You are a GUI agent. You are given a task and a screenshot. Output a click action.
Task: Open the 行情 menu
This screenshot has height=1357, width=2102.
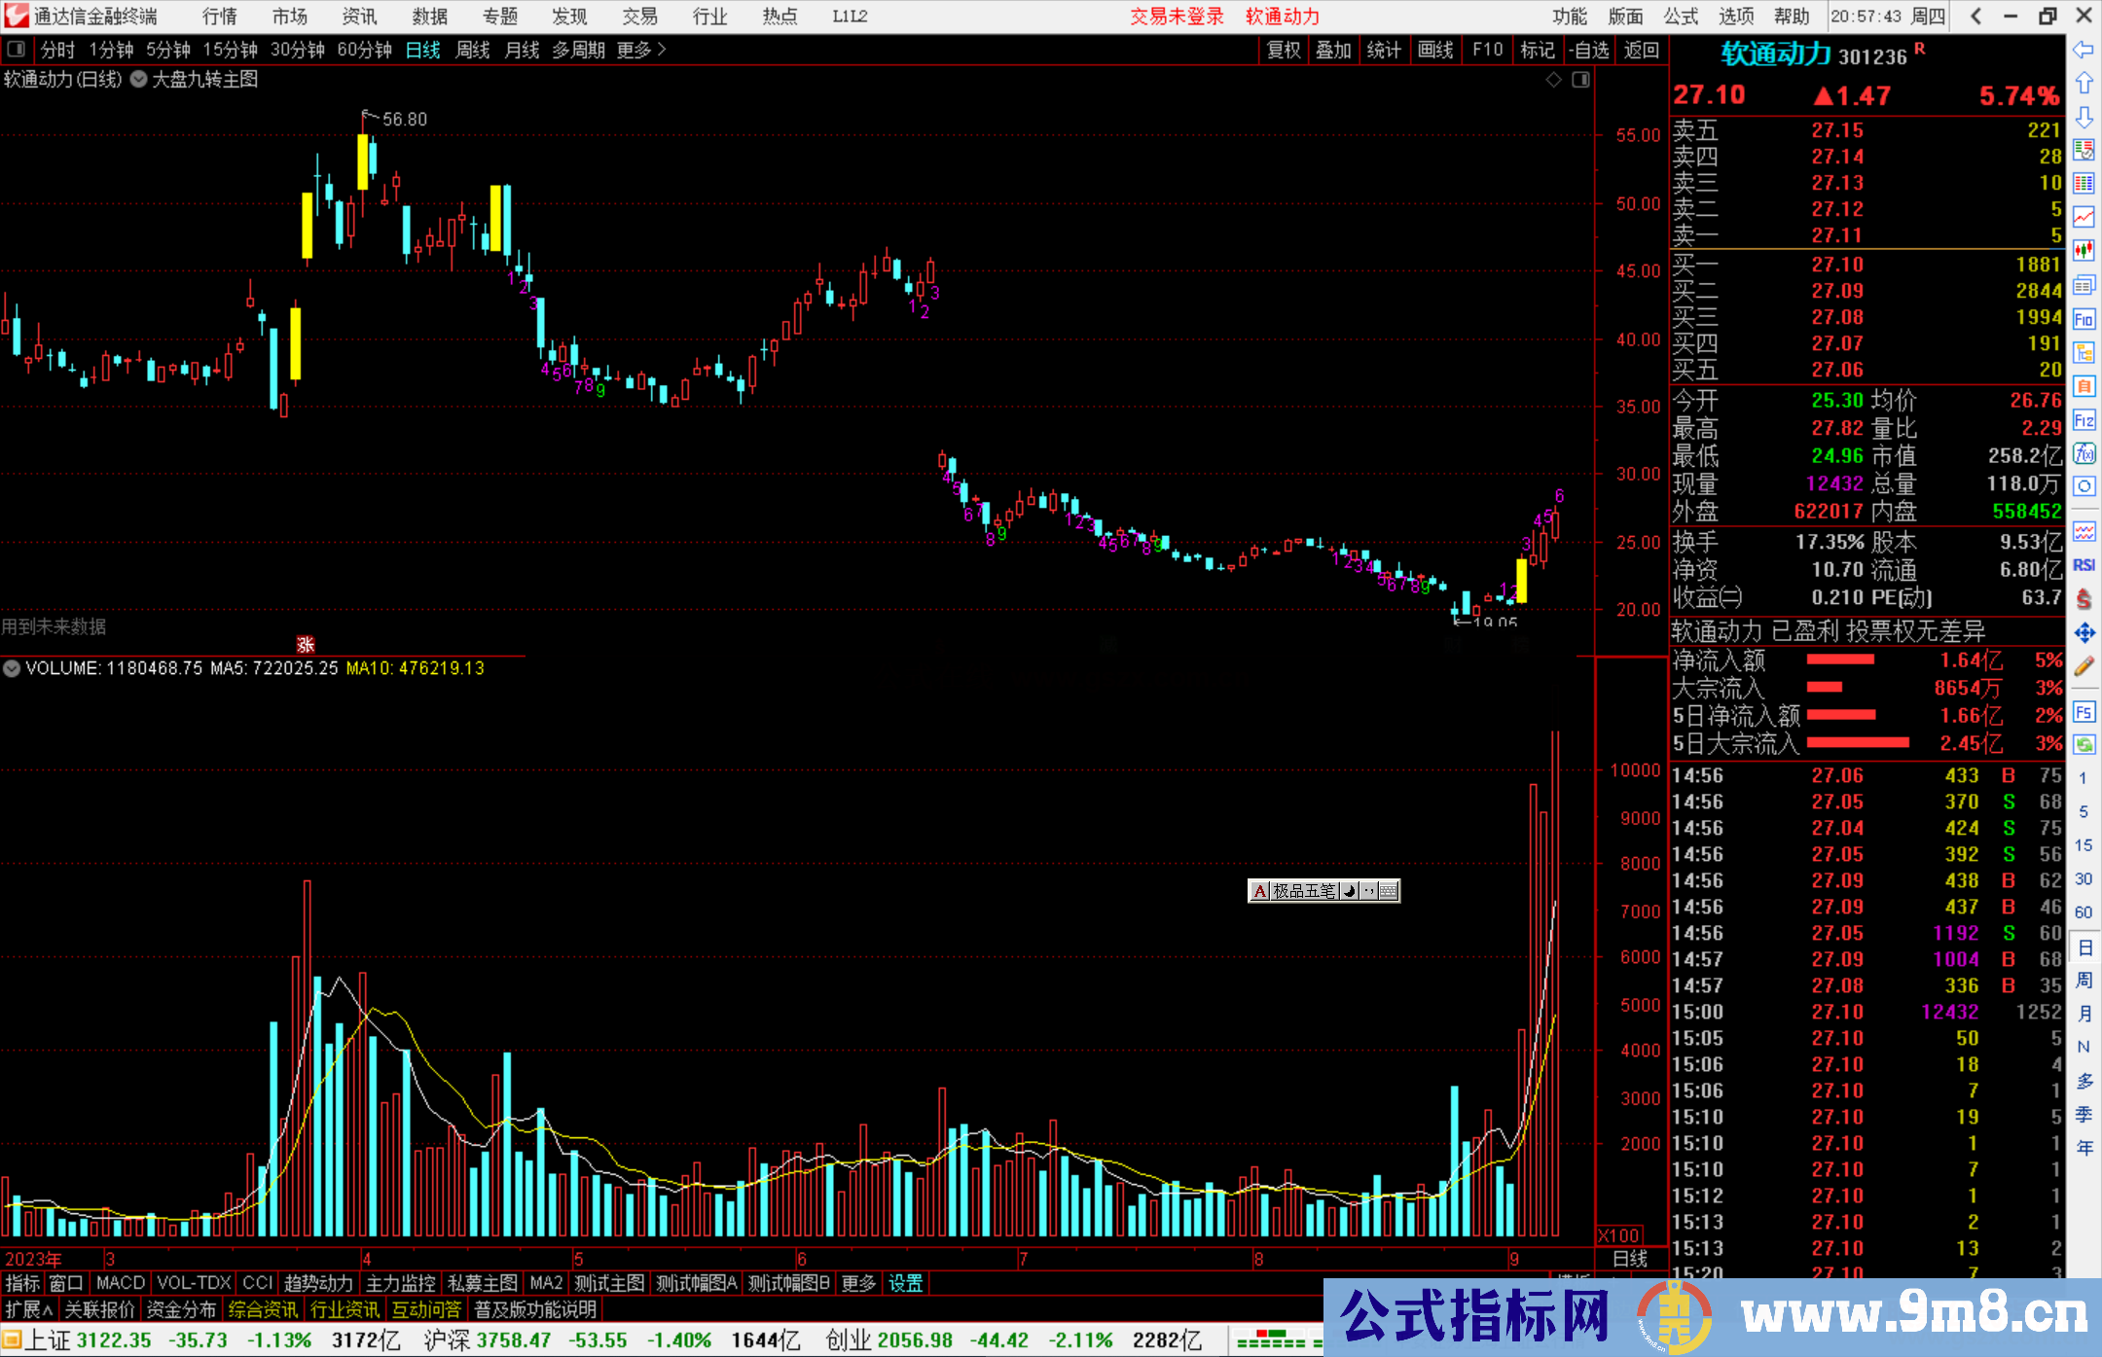coord(220,17)
